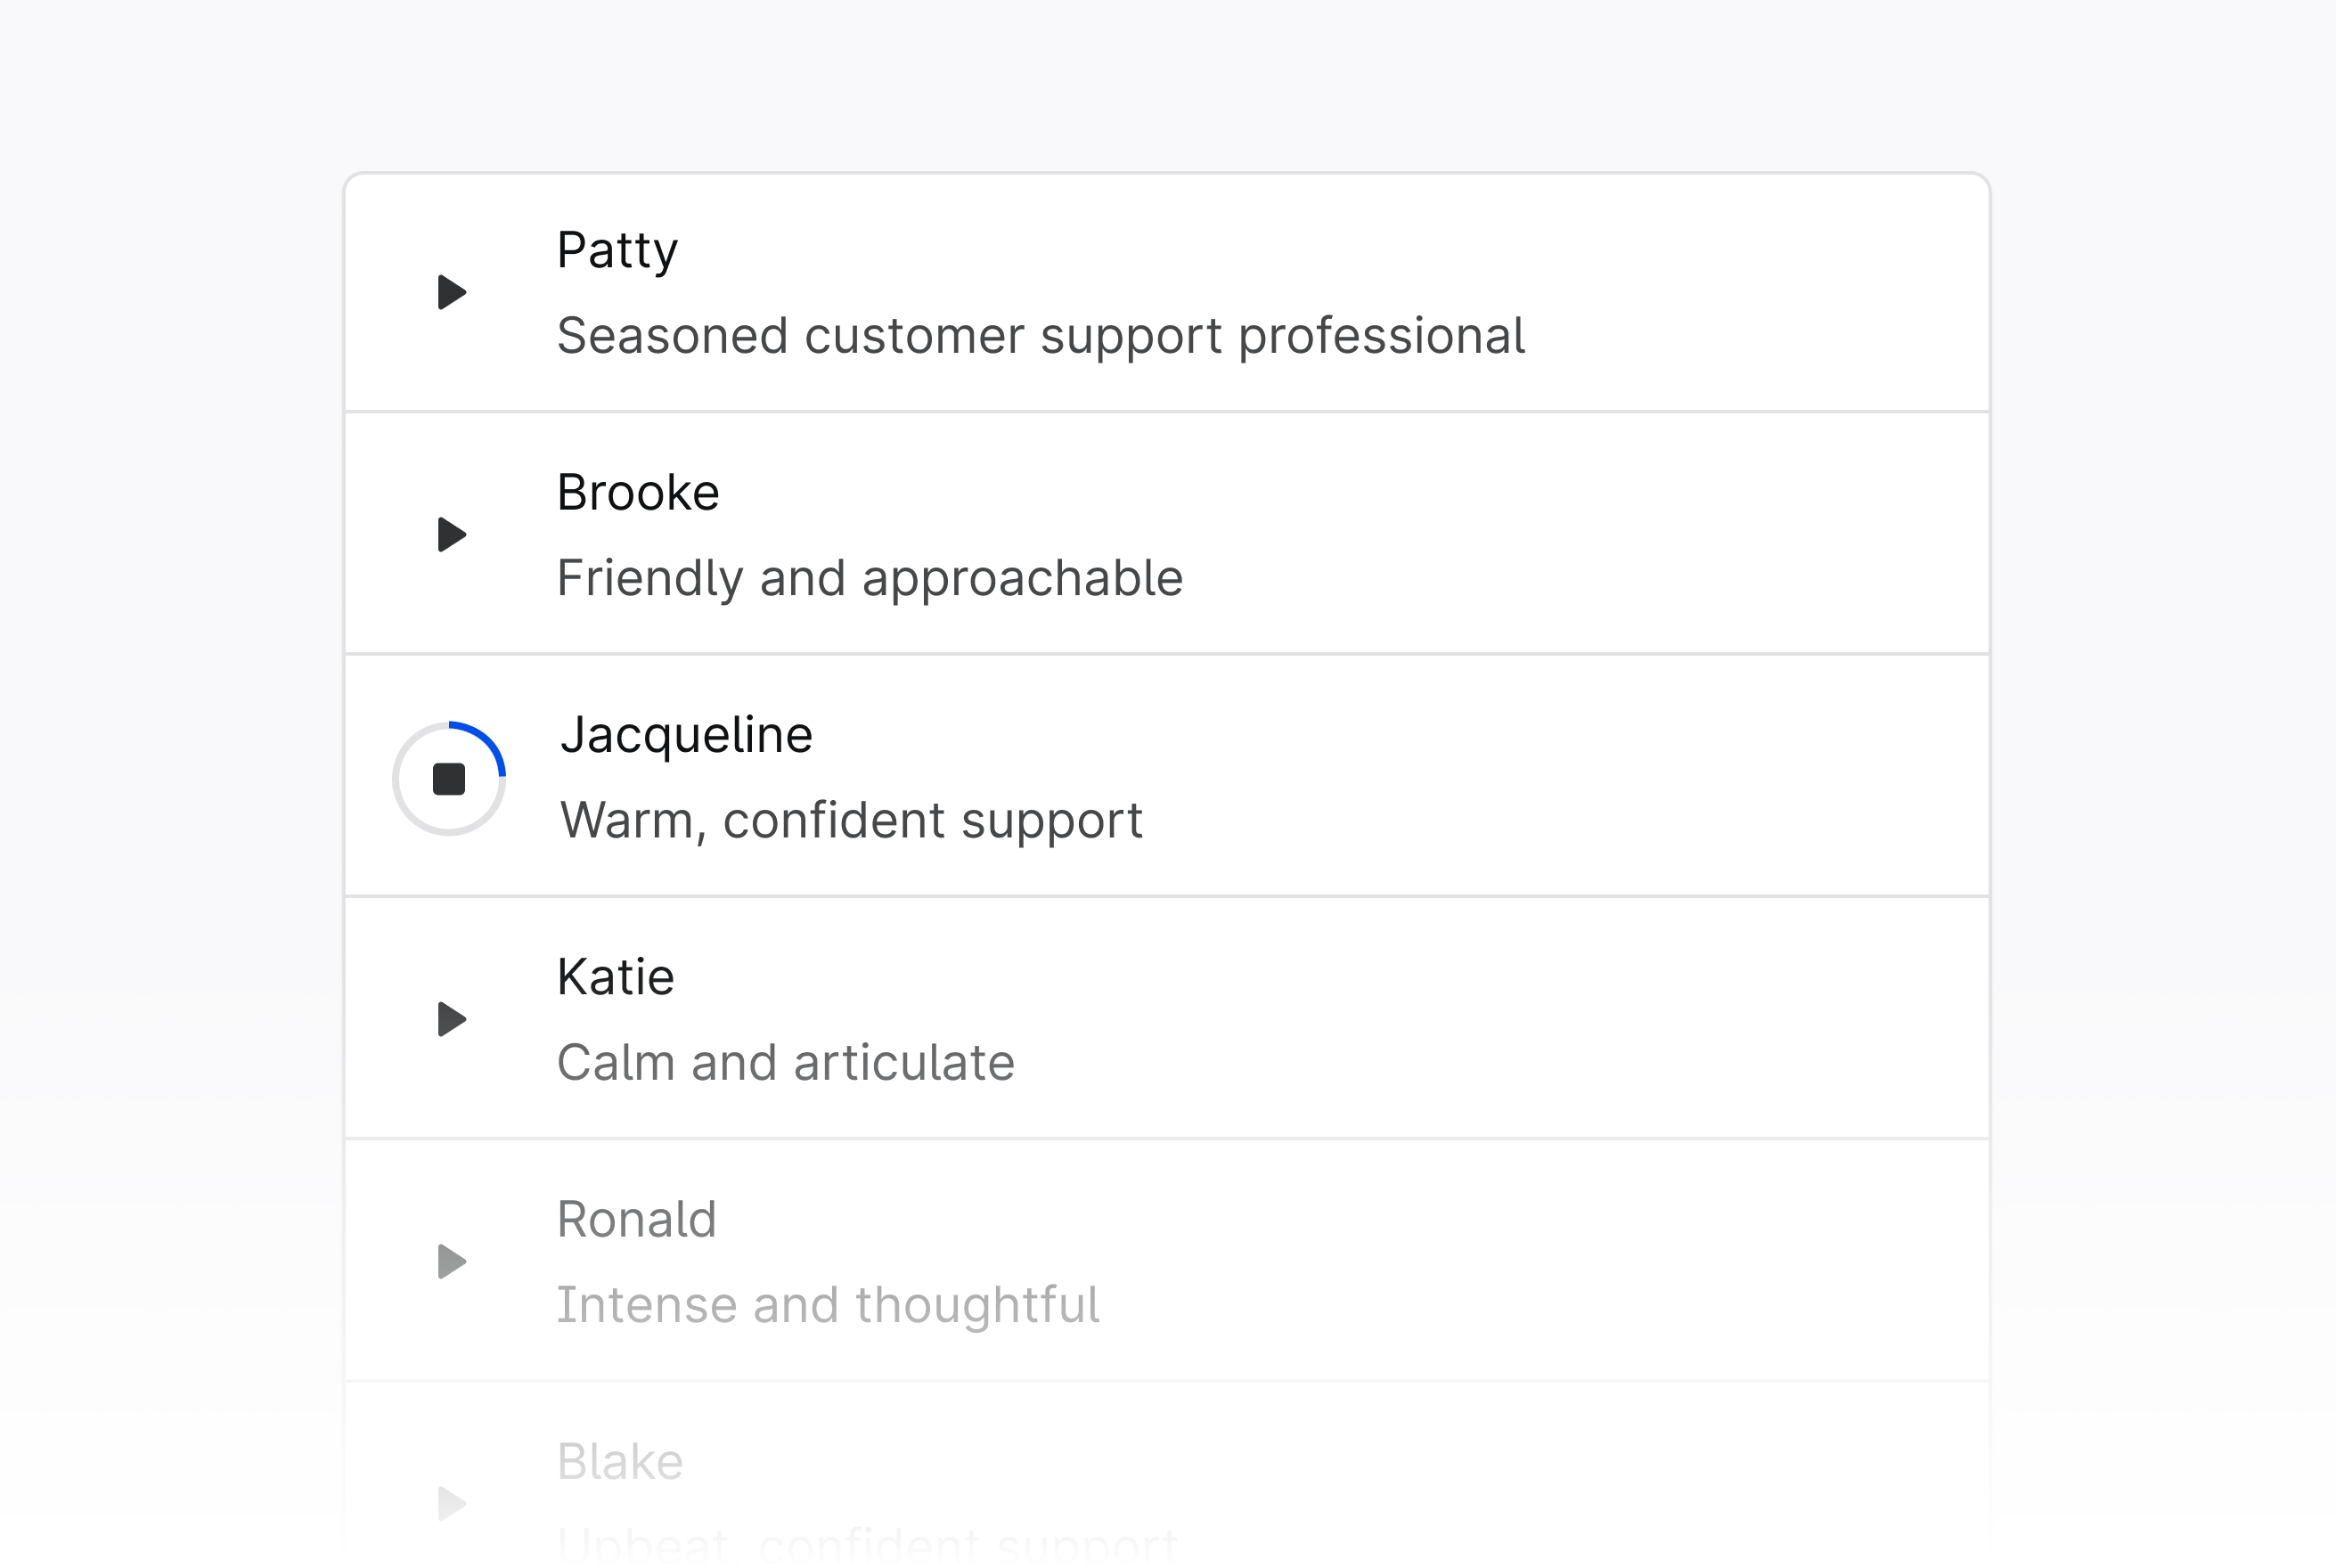Choose the Blake voice name
The width and height of the screenshot is (2336, 1568).
(x=620, y=1461)
